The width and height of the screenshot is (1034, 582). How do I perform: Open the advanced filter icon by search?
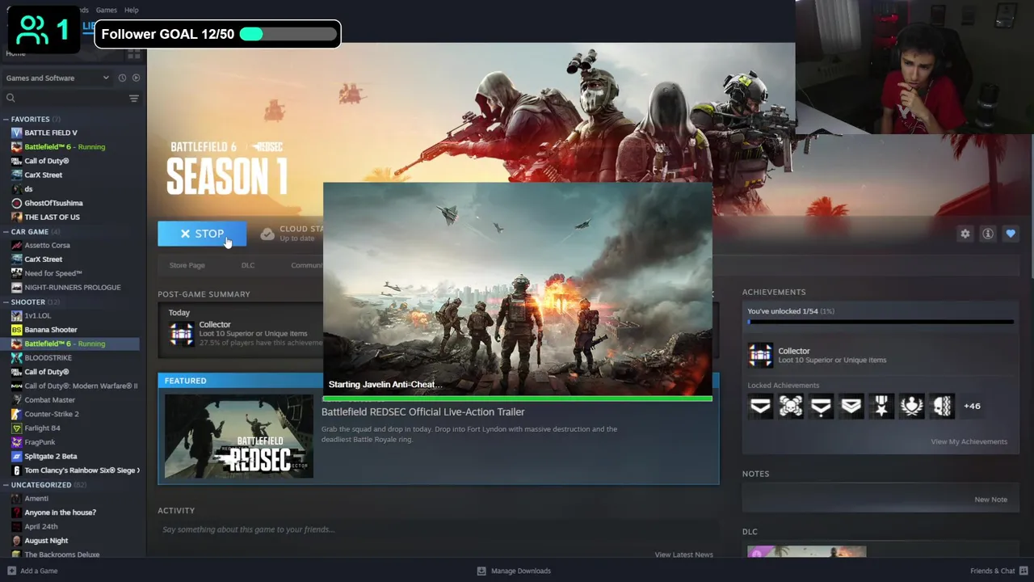[x=134, y=98]
